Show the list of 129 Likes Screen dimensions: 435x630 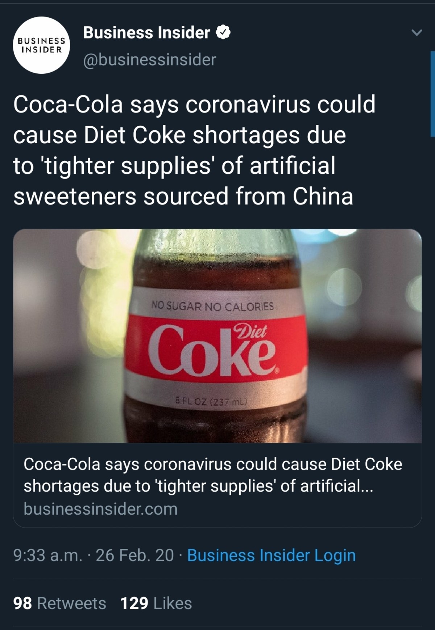point(156,603)
